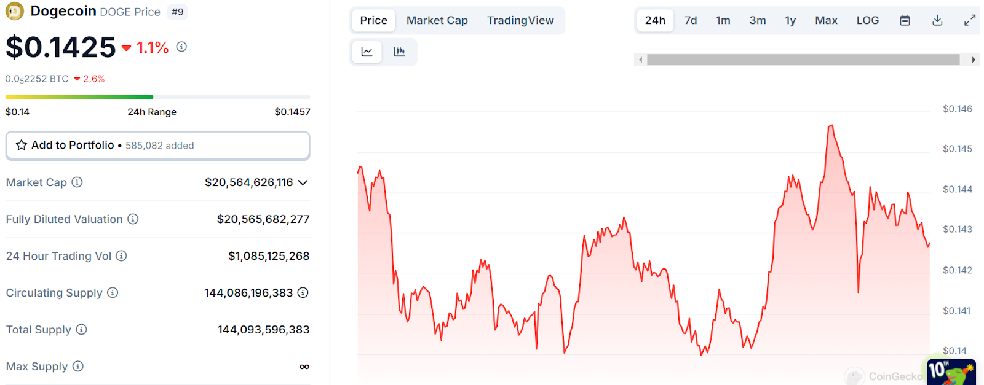Select the candlestick chart view icon
The width and height of the screenshot is (984, 385).
click(399, 52)
